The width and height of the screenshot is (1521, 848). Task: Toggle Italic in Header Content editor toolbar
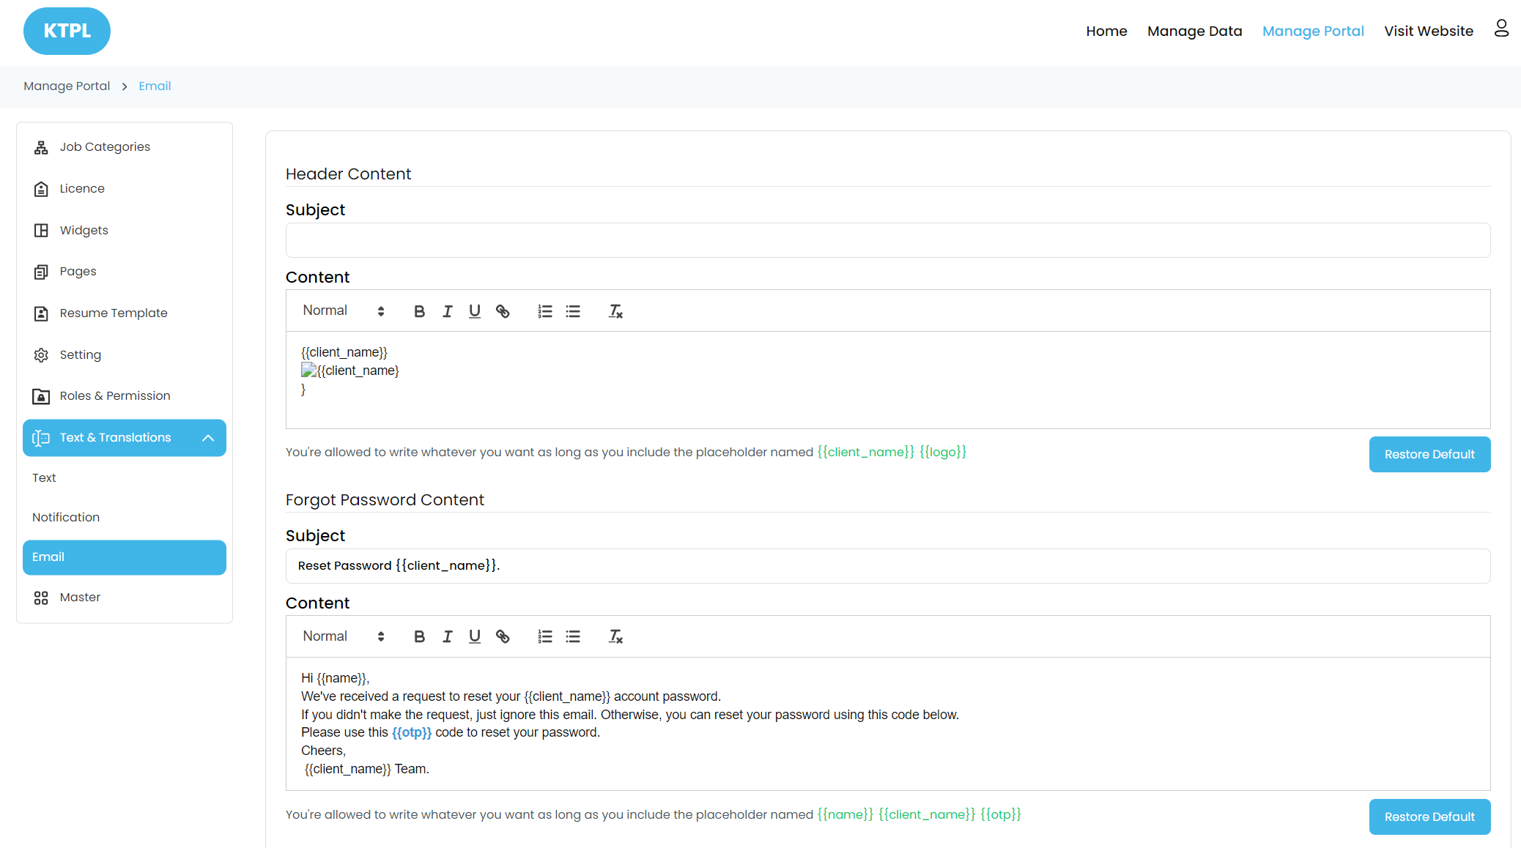(x=447, y=311)
